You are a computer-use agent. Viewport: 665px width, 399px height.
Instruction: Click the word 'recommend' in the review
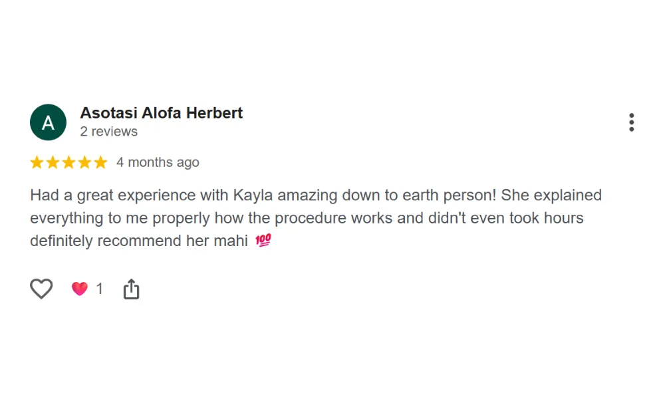[140, 241]
